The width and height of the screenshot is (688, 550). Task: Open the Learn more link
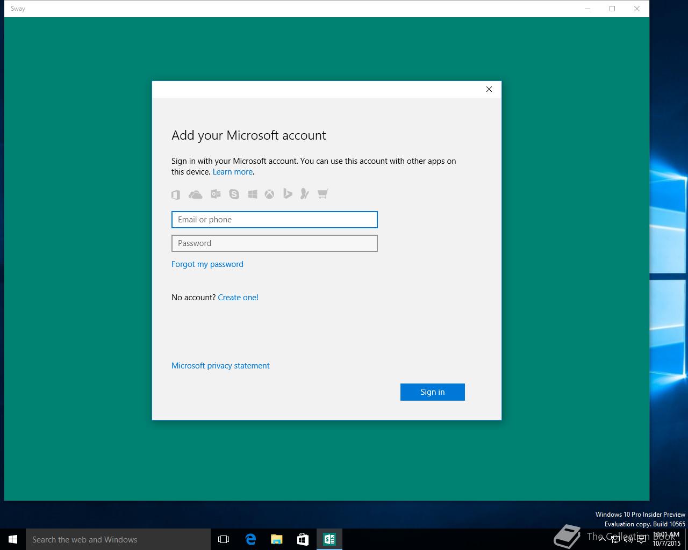tap(233, 172)
